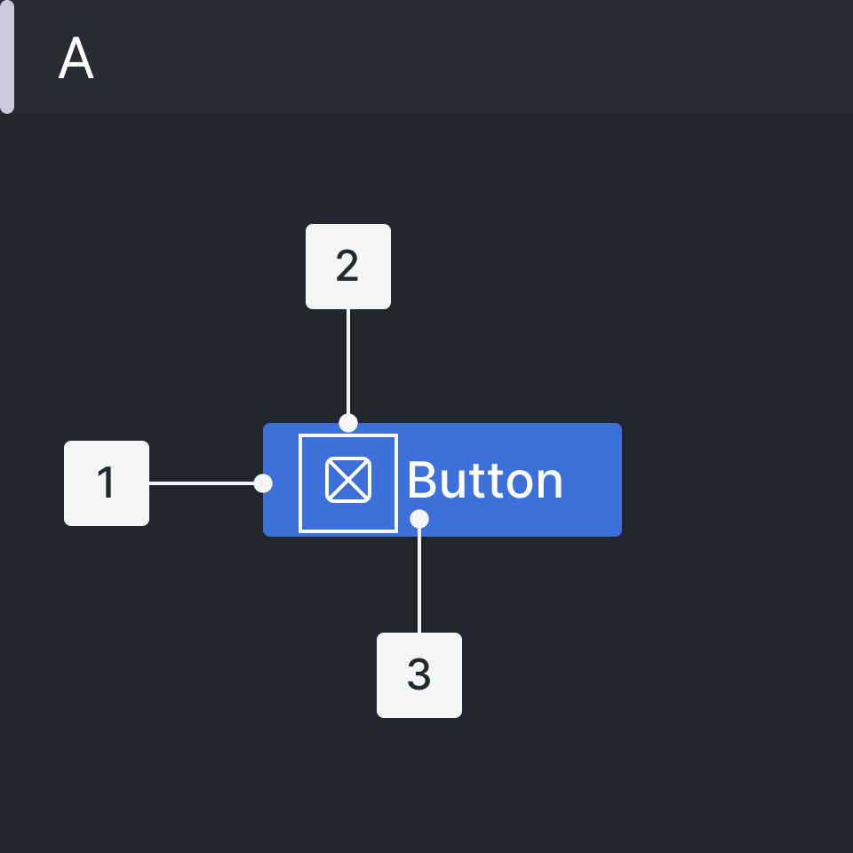Select the number 1 callout box

[107, 483]
